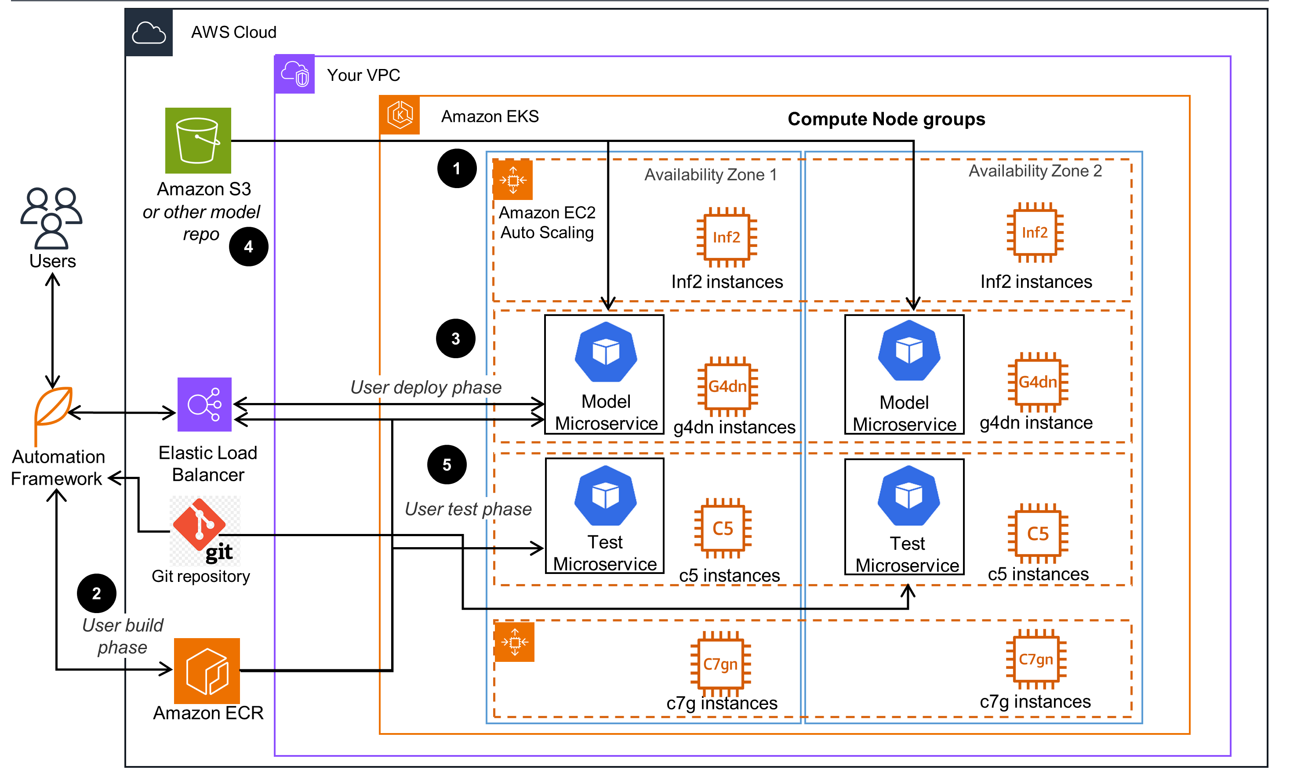
Task: Click the 'Compute Node groups' heading
Action: click(x=887, y=120)
